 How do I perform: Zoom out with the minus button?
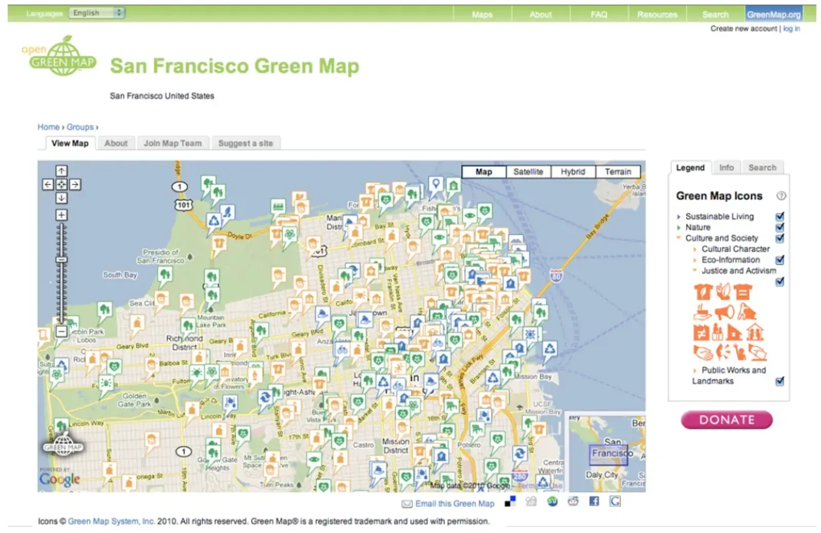(x=61, y=331)
